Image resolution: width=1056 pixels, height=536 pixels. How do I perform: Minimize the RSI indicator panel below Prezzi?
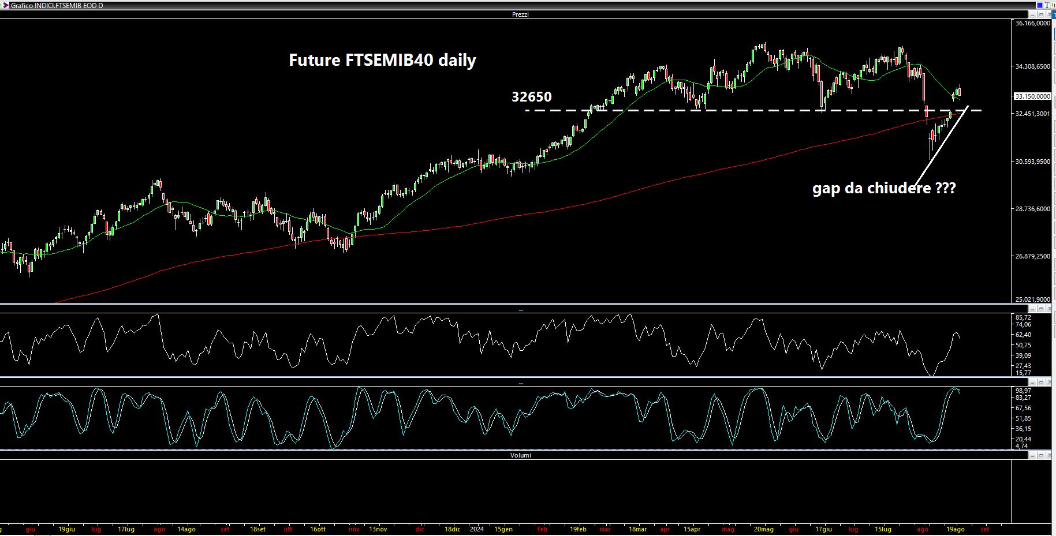point(1032,309)
